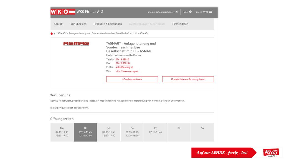Click Kontaktdaten aufs Handy holen button
This screenshot has height=159, width=284.
click(188, 79)
